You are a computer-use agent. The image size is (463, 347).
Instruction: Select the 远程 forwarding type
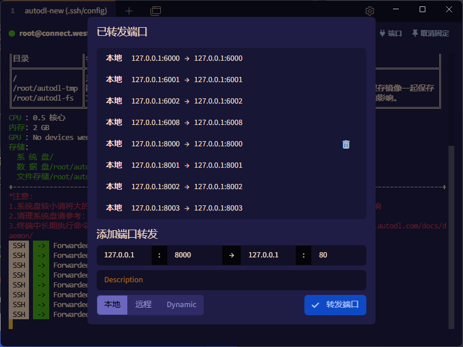pos(143,305)
